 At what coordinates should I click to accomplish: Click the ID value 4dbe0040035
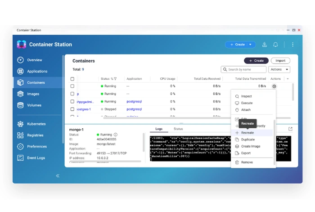coord(107,139)
